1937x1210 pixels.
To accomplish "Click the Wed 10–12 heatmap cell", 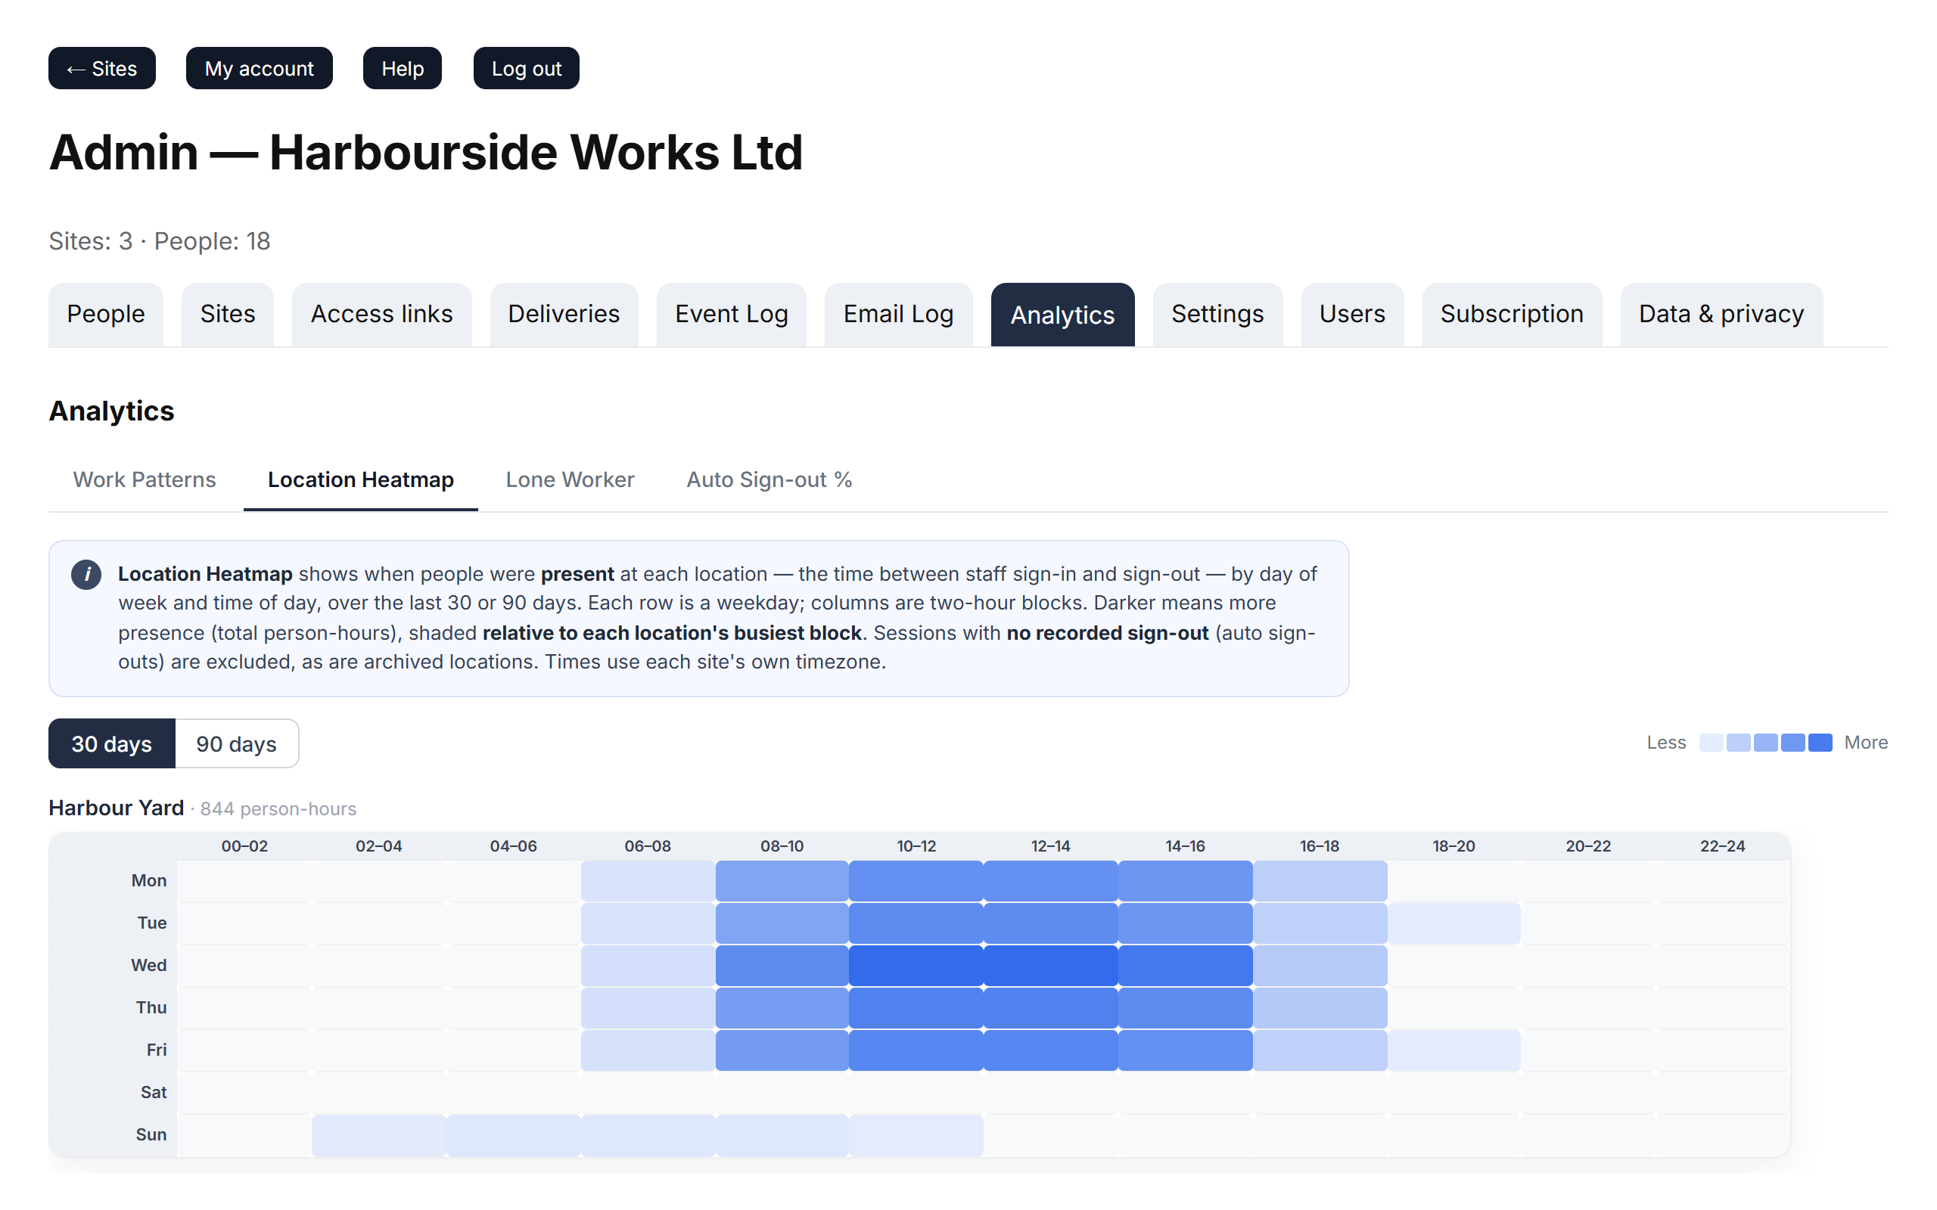I will [x=916, y=965].
